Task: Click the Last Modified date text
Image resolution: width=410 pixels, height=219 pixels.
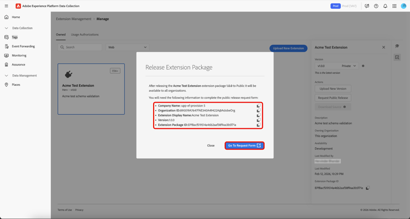Action: tap(329, 174)
